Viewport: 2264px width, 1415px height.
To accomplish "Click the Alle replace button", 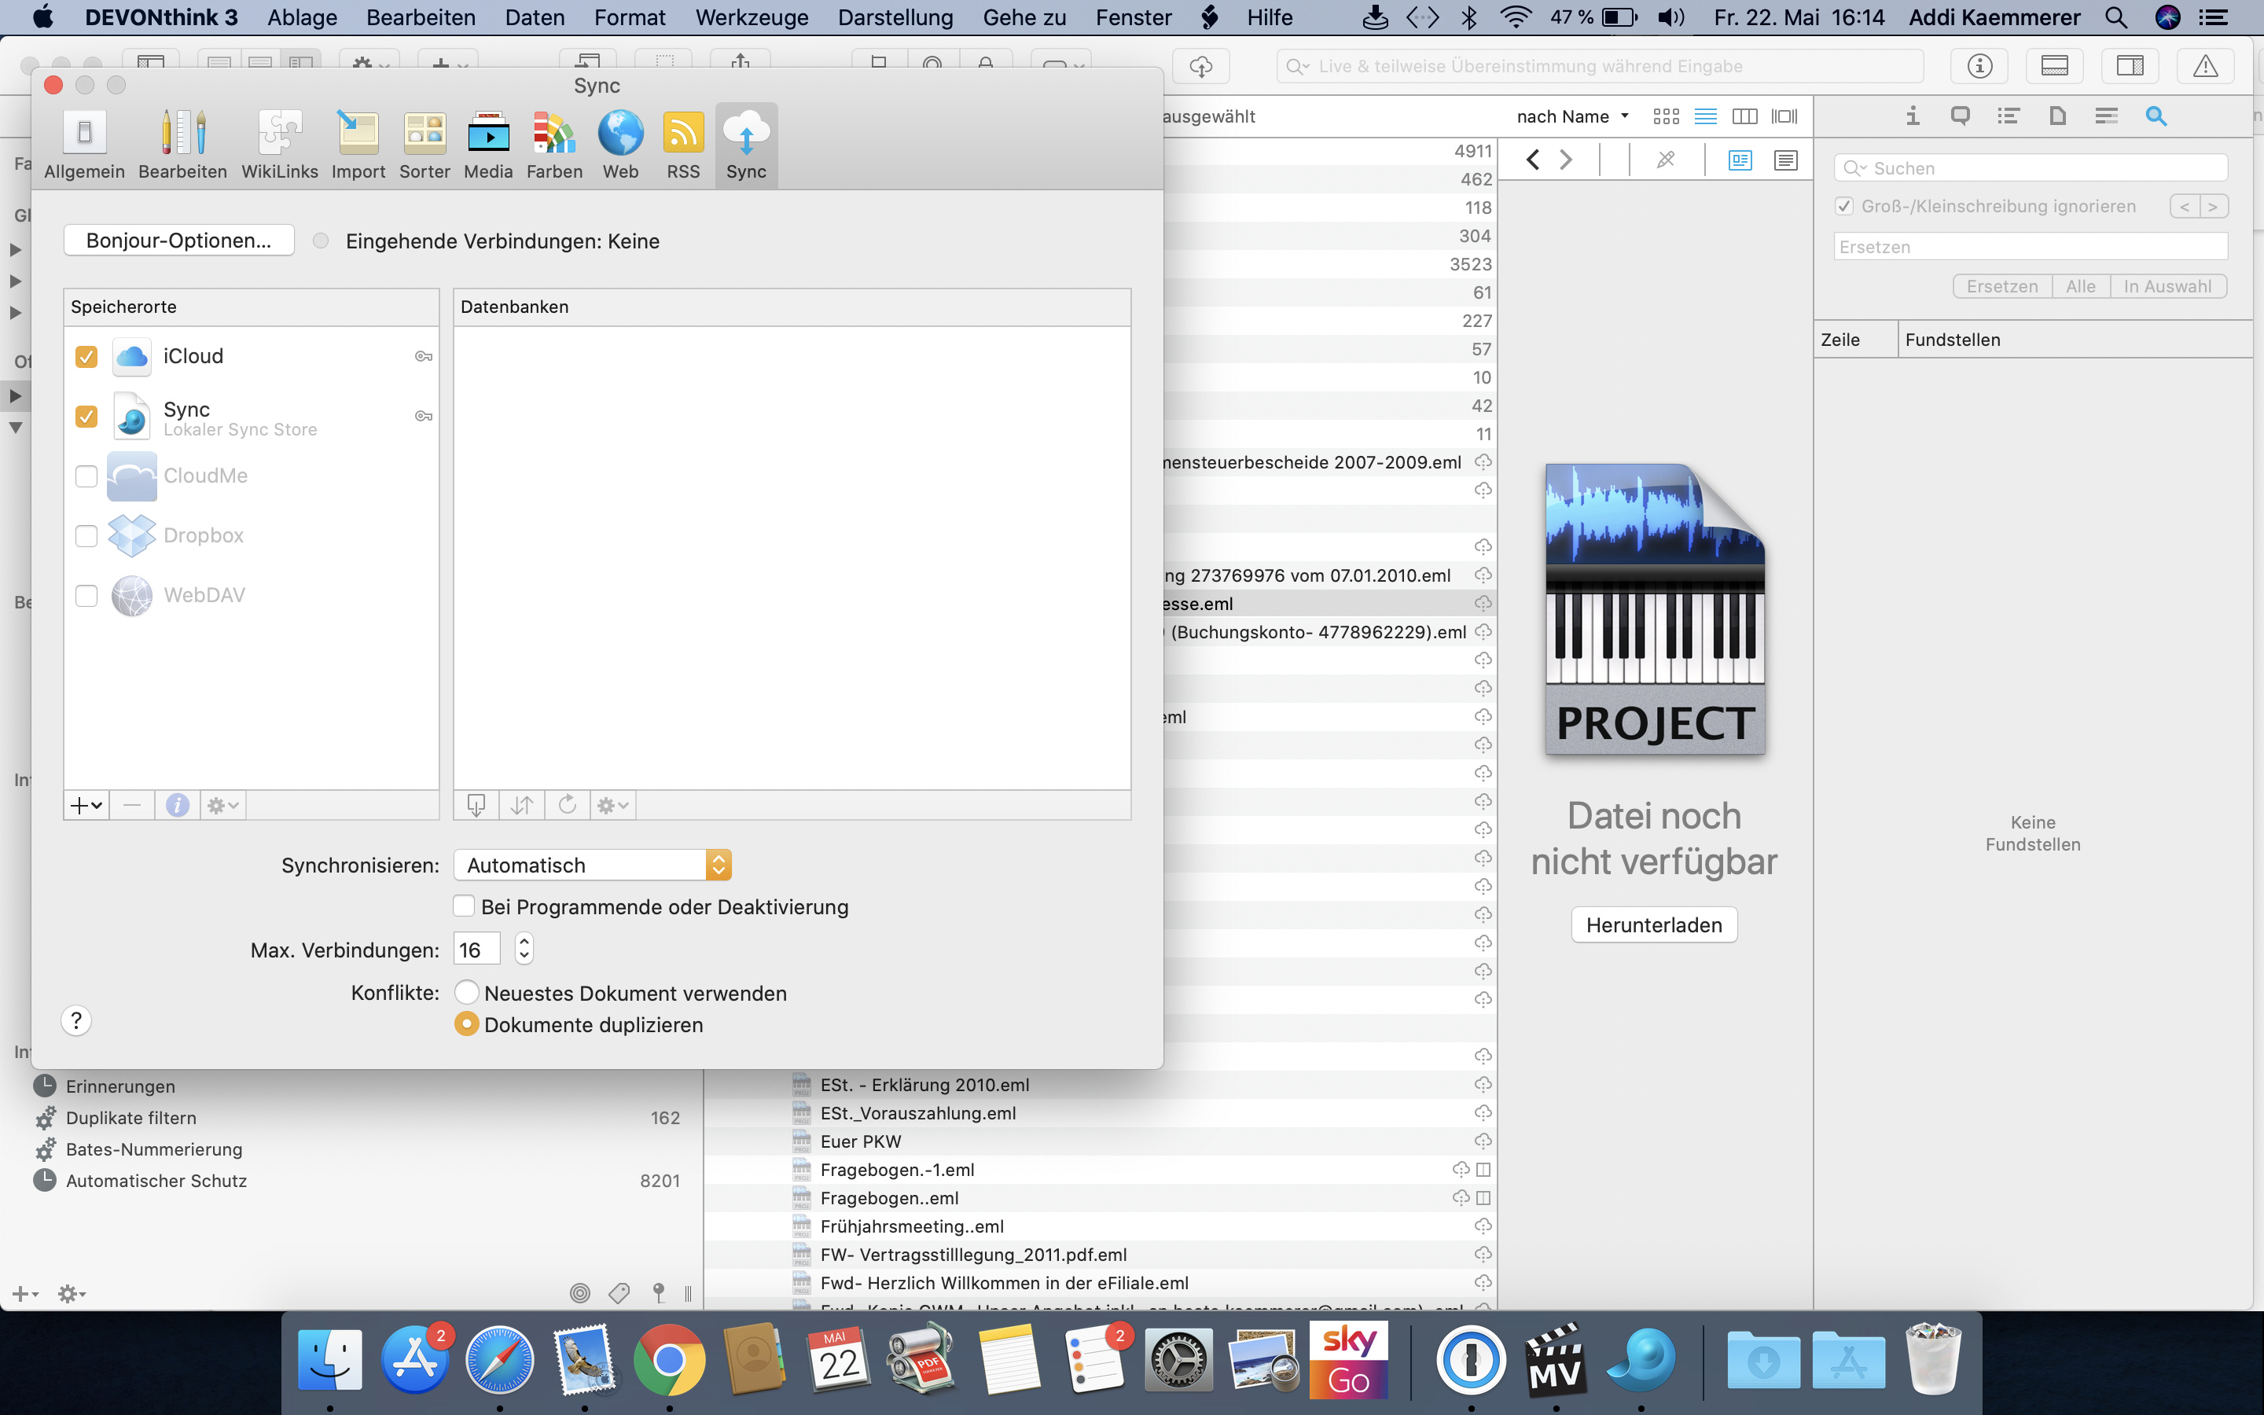I will point(2081,286).
